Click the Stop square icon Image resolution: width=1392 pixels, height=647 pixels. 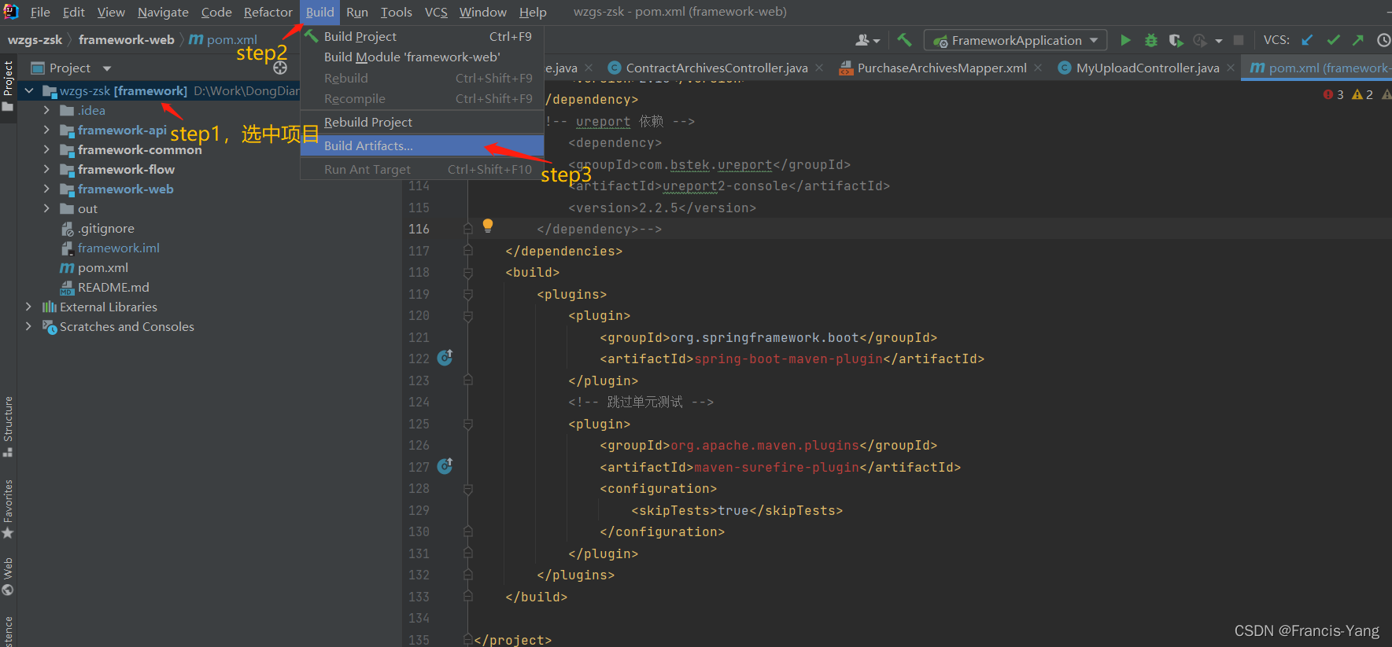pyautogui.click(x=1239, y=40)
